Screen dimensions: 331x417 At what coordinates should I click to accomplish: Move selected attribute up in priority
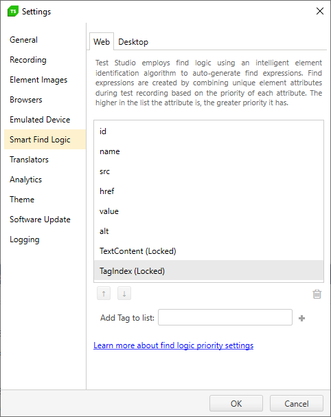(x=104, y=294)
